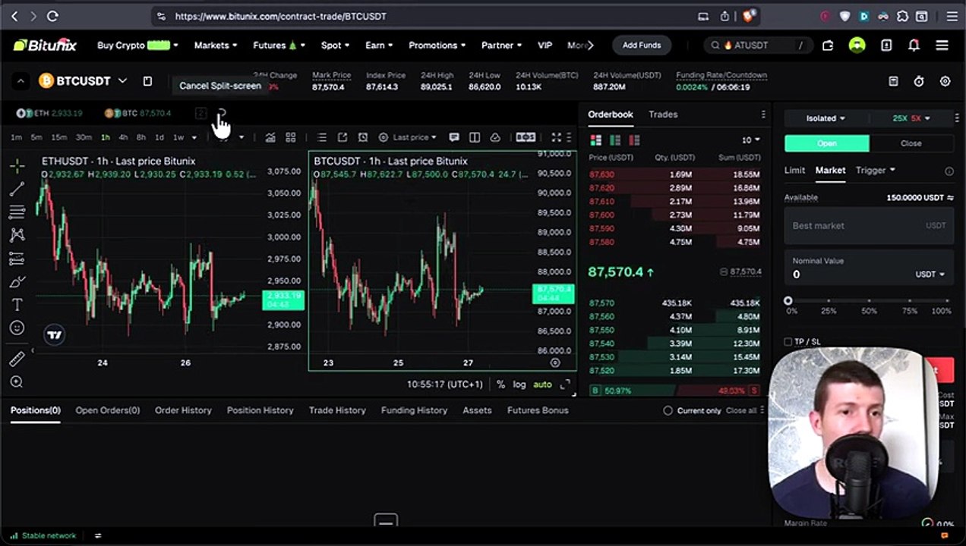Select the pattern drawing tool
966x546 pixels.
(17, 235)
